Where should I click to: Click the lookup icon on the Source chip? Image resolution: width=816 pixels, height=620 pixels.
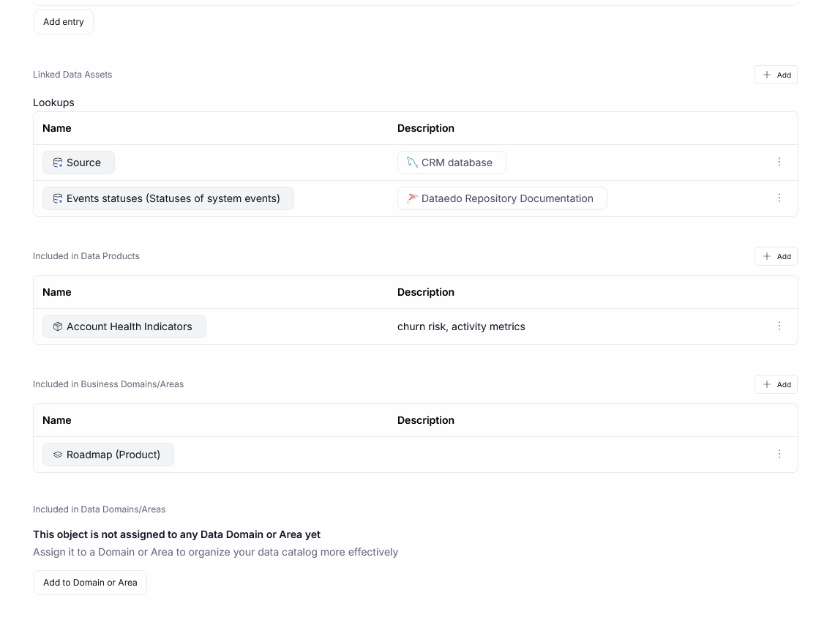click(58, 163)
